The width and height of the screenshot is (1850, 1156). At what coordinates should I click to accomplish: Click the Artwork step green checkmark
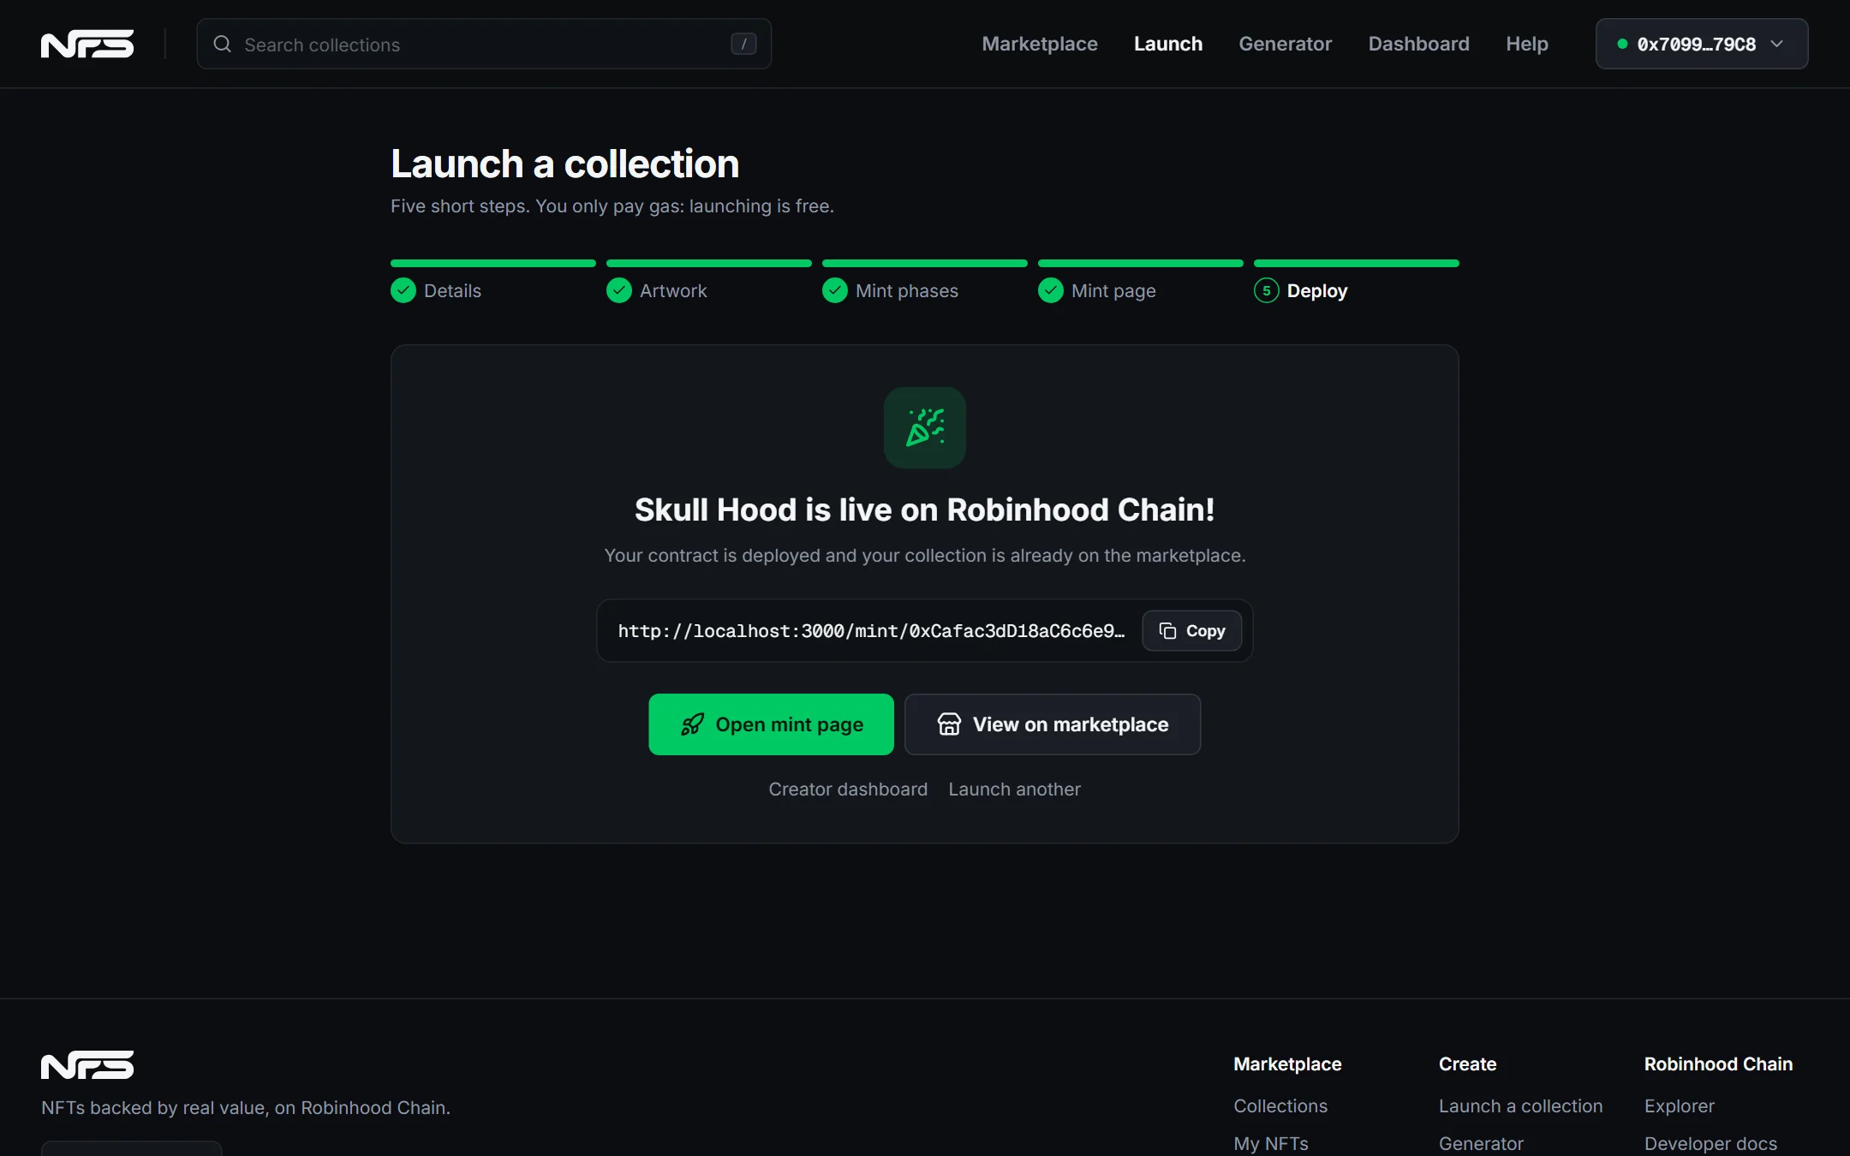[x=619, y=290]
